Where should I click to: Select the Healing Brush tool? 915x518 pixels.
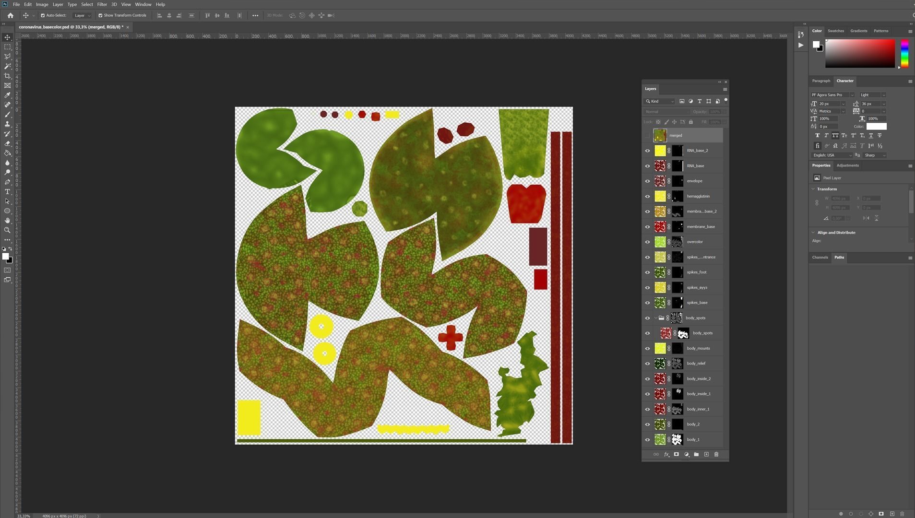coord(7,105)
